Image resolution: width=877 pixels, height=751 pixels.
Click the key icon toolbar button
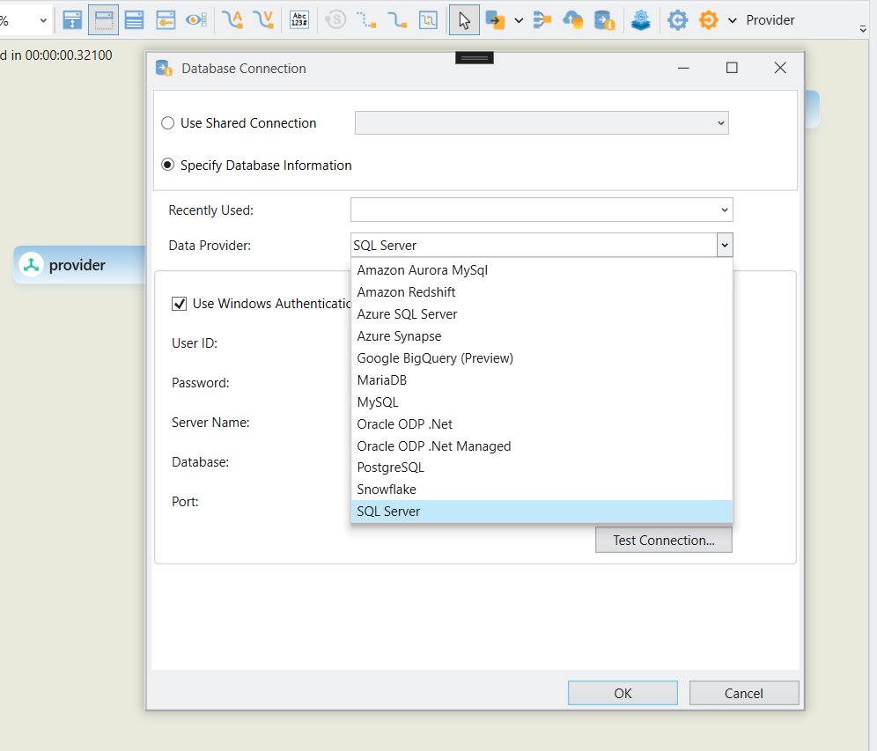[165, 20]
